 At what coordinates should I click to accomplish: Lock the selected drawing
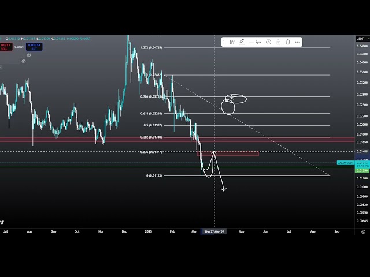(x=278, y=42)
